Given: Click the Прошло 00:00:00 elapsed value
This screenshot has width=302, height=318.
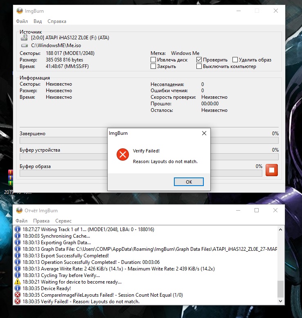Looking at the screenshot, I should [210, 103].
